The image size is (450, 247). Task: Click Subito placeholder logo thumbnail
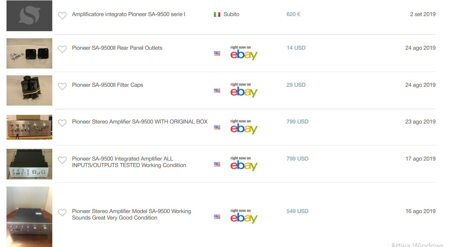tap(29, 16)
